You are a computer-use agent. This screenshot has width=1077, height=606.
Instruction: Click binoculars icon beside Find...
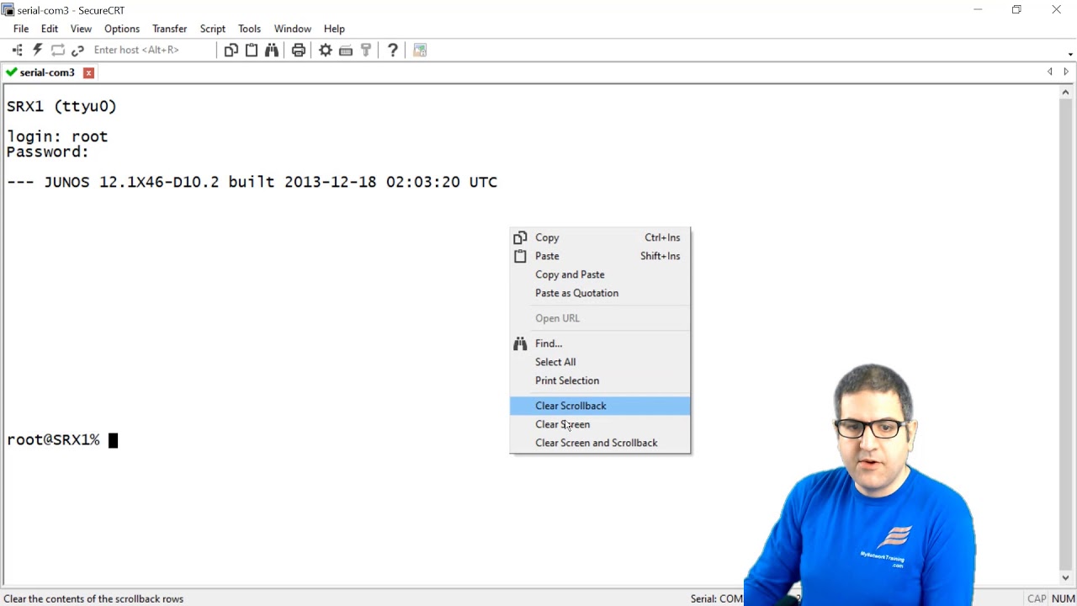pyautogui.click(x=520, y=343)
